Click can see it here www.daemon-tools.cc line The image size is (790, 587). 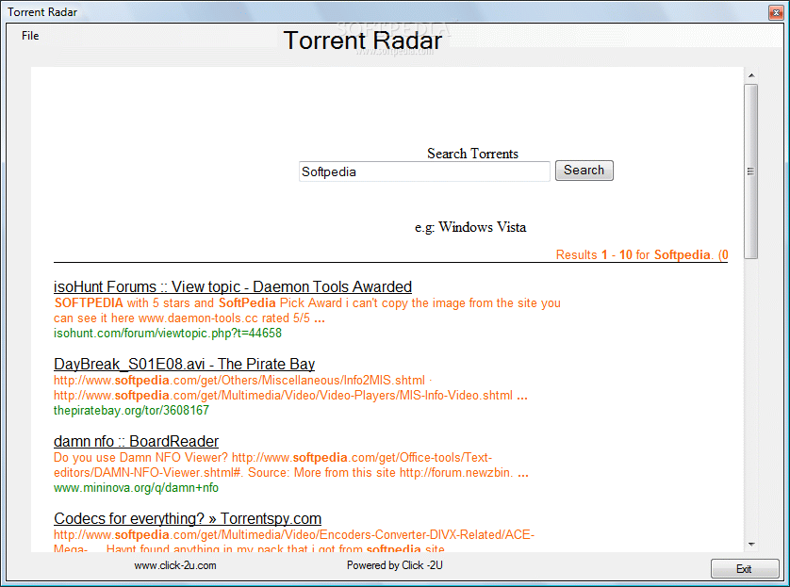(189, 318)
